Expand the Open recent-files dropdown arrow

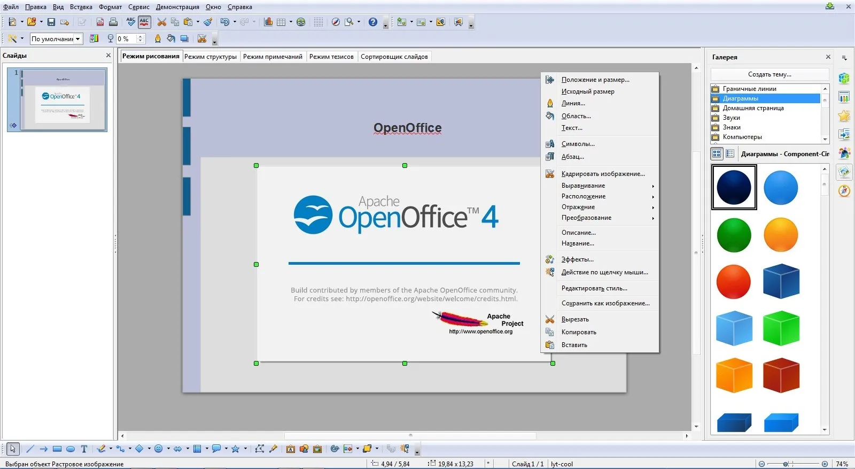tap(41, 22)
